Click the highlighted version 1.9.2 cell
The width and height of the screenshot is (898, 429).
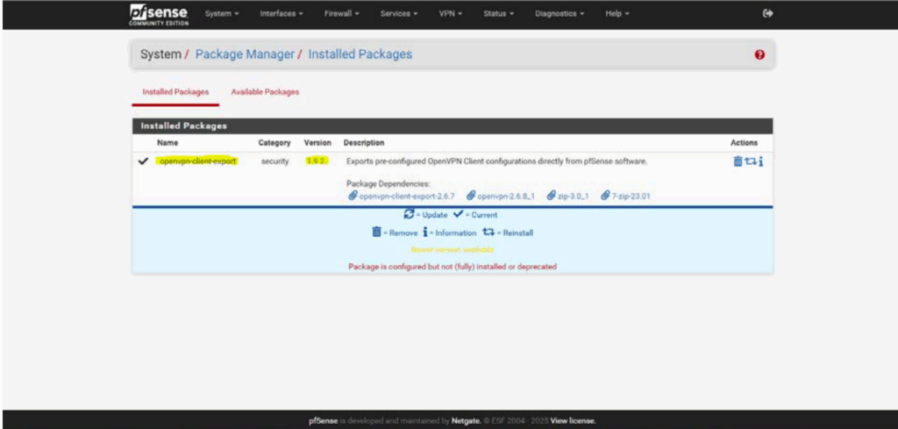pos(317,161)
